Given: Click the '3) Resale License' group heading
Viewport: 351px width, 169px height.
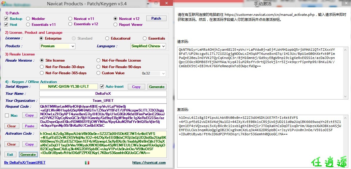Looking at the screenshot, I should (20, 54).
